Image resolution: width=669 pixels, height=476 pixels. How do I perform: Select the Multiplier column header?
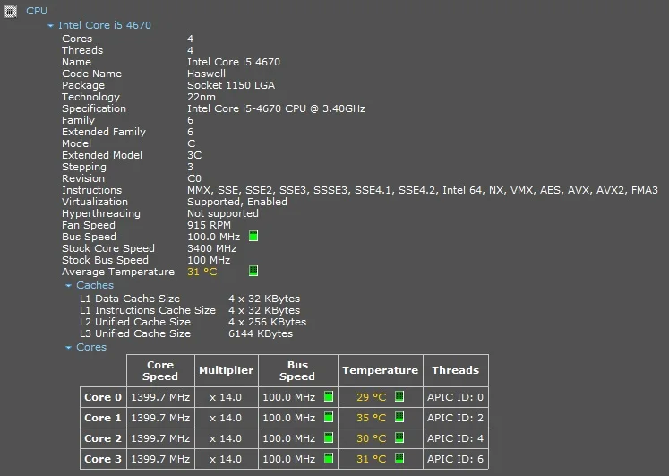(x=226, y=370)
